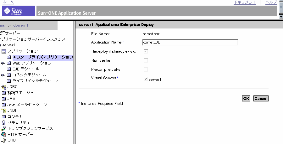Open the ドキュメント link

tap(245, 2)
